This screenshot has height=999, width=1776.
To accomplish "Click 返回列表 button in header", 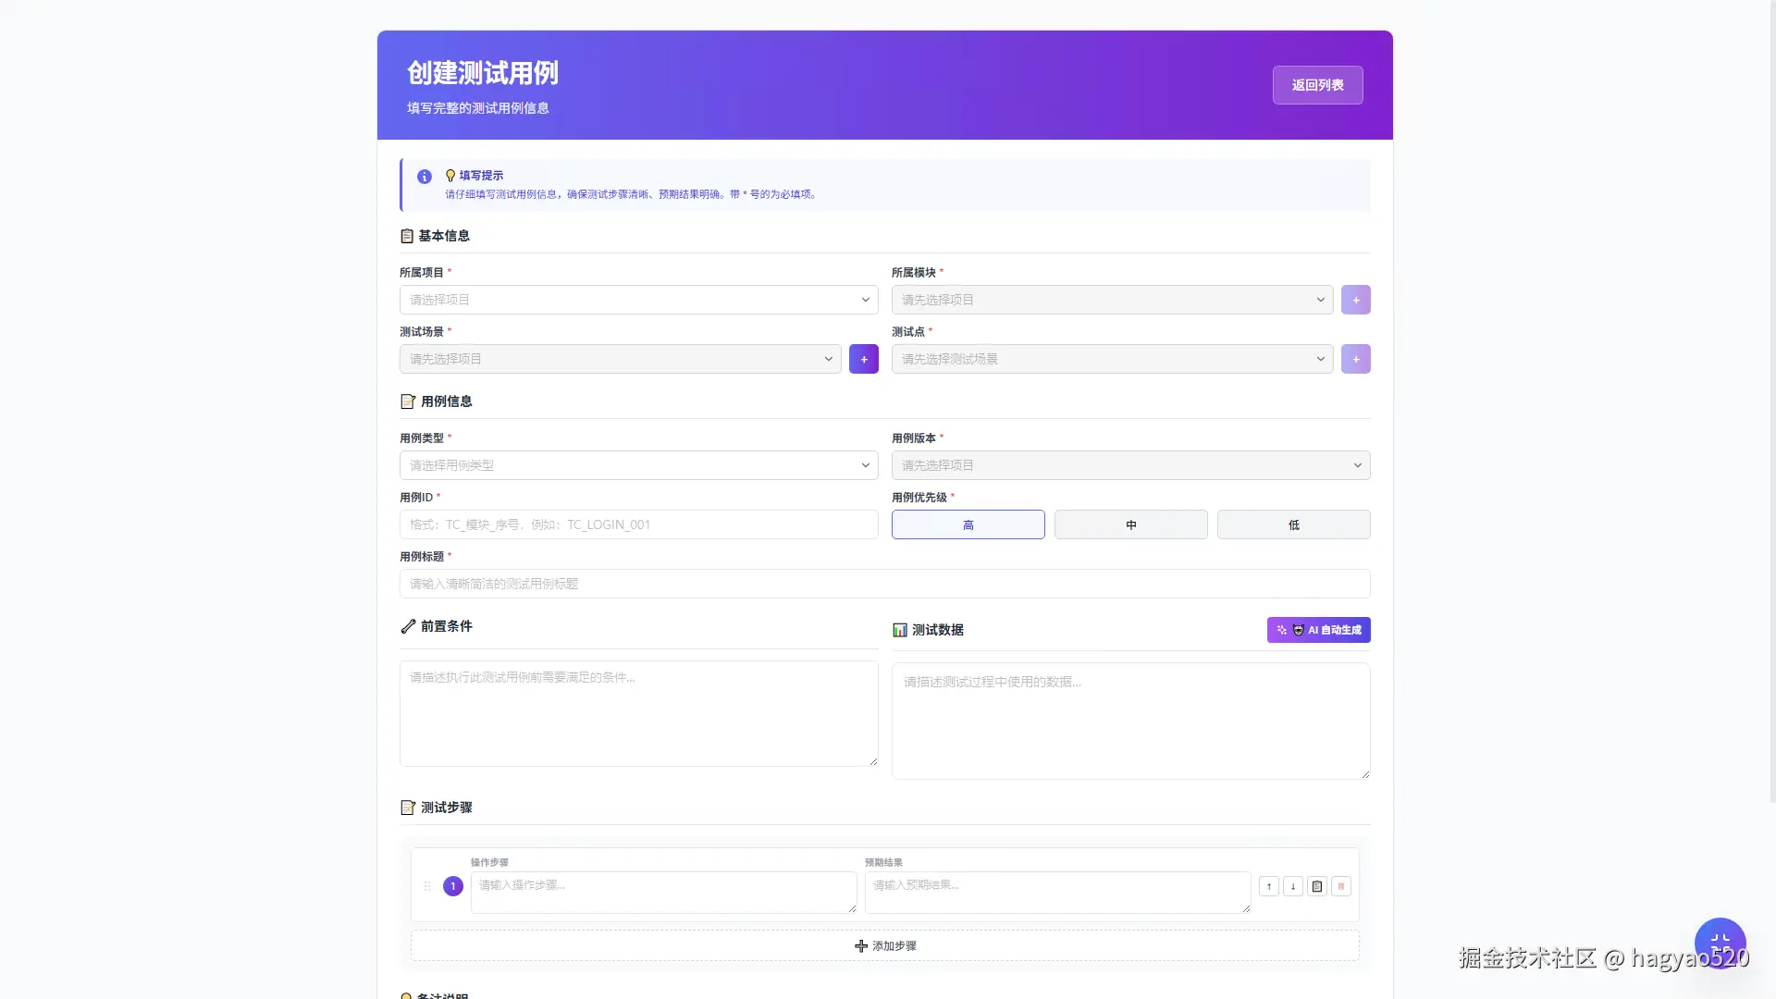I will pyautogui.click(x=1317, y=85).
